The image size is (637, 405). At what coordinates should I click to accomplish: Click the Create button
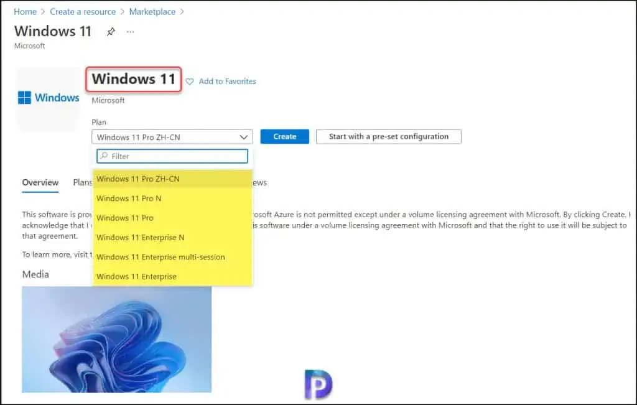point(285,136)
